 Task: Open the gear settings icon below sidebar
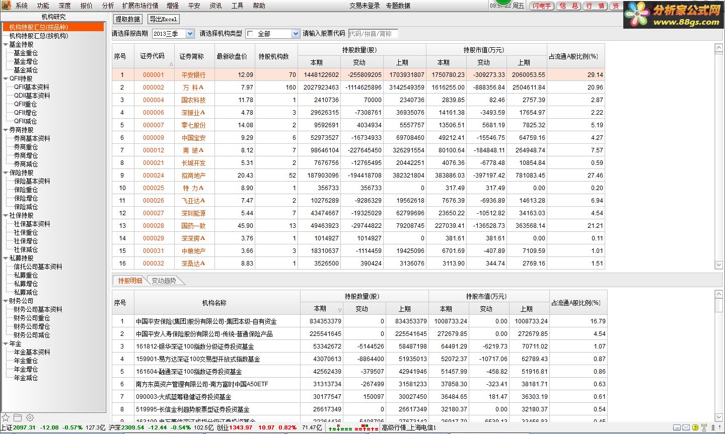(x=30, y=417)
